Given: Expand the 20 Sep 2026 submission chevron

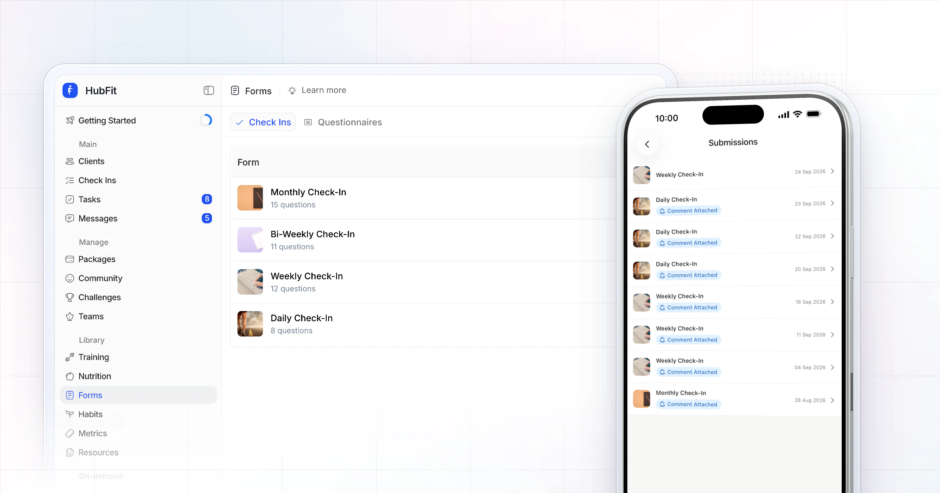Looking at the screenshot, I should [x=833, y=269].
